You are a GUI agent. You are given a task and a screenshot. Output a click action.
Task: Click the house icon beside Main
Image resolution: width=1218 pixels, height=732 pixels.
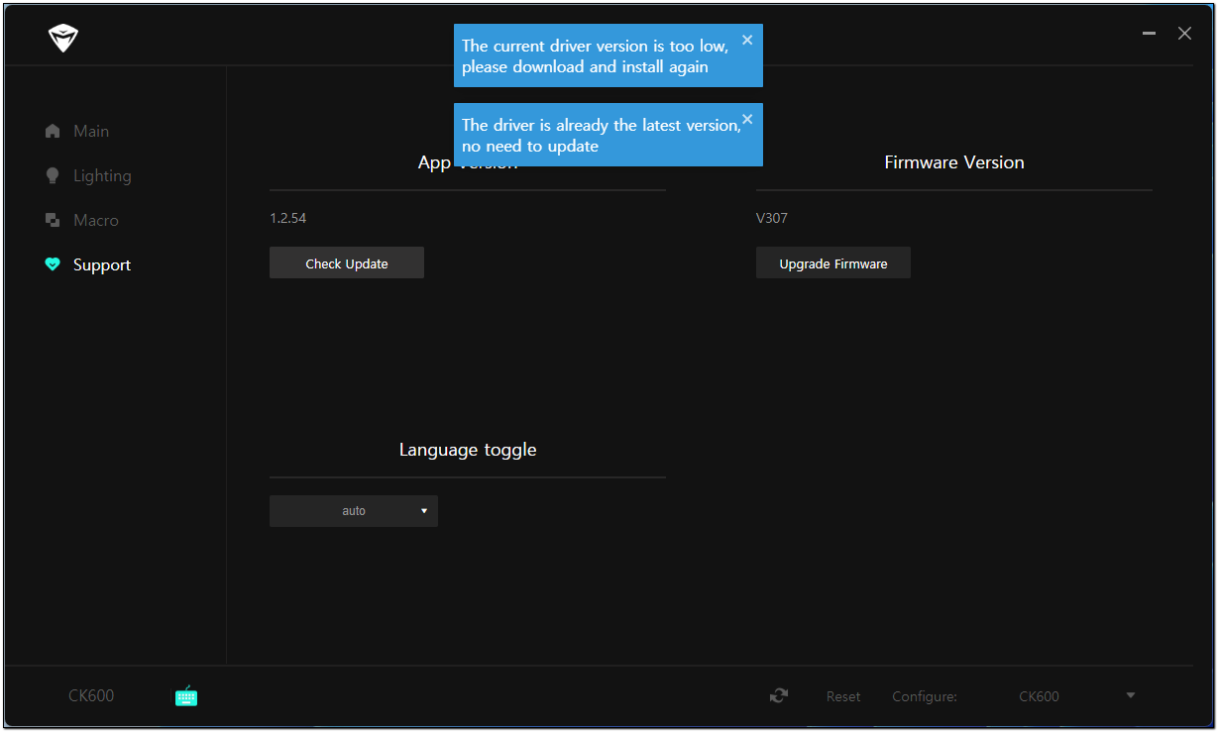click(x=53, y=132)
